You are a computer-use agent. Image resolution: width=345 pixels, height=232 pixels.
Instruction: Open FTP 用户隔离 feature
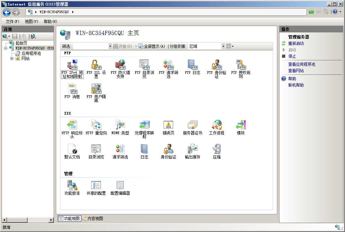tap(96, 93)
